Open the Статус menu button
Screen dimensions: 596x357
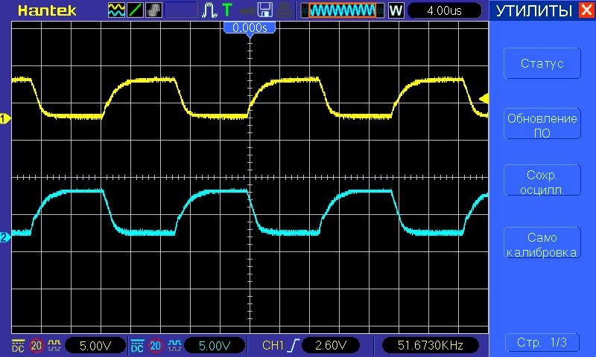point(542,63)
